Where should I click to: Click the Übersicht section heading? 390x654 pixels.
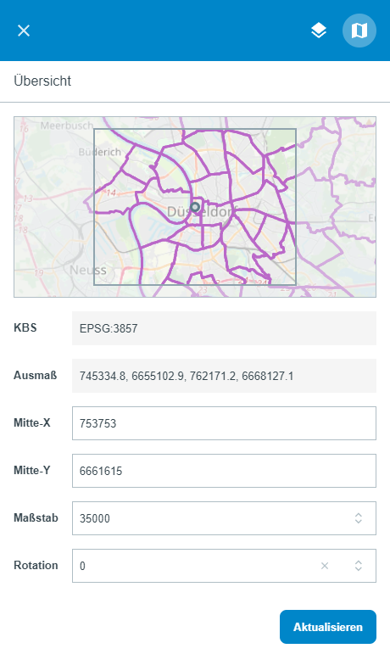coord(42,81)
